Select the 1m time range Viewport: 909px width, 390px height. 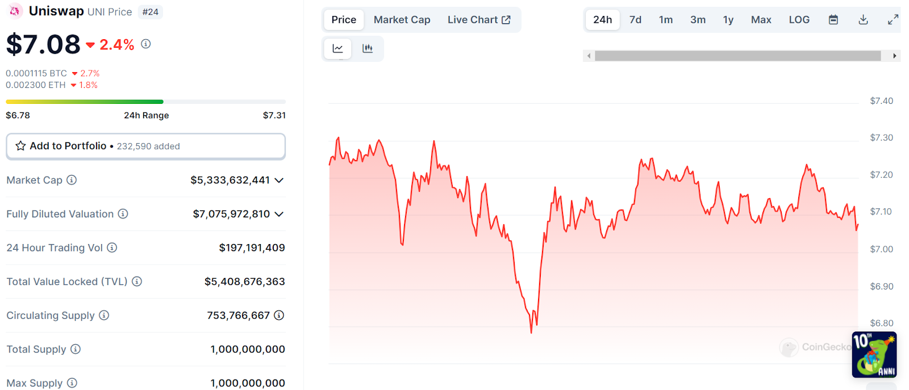click(x=666, y=20)
